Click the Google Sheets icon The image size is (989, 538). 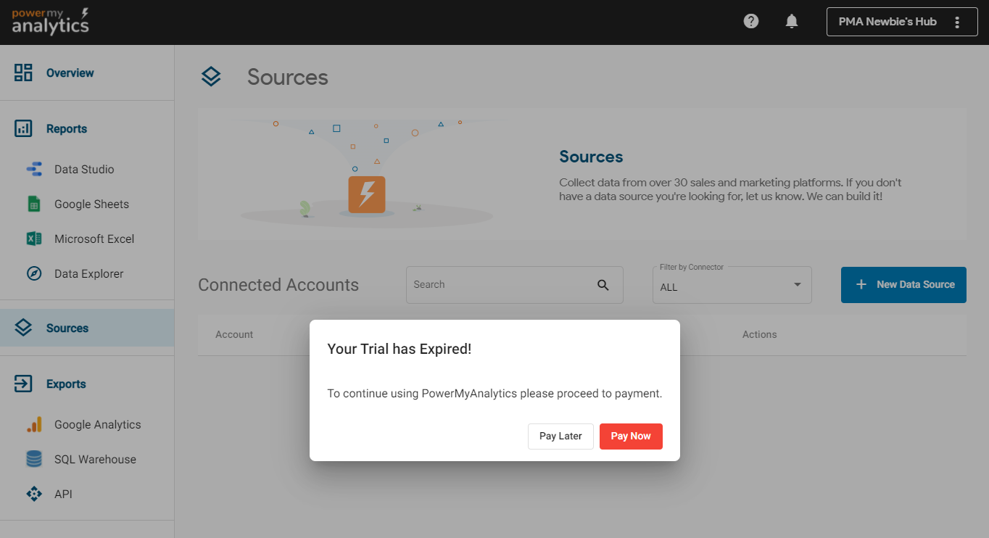(34, 204)
